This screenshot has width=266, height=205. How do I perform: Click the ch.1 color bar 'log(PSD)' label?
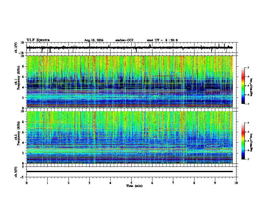tap(251, 87)
